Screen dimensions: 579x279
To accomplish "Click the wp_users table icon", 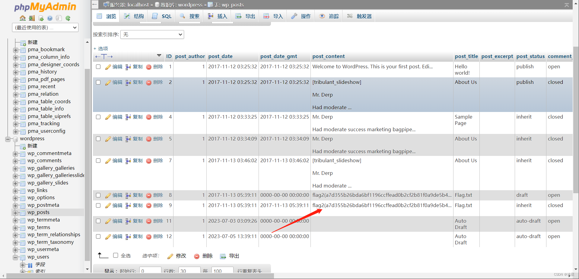I will (23, 257).
